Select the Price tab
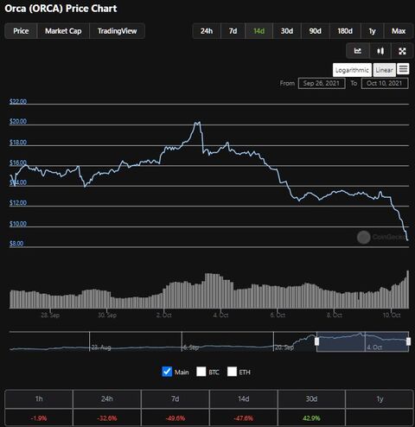Screen dimensions: 415x427 [x=21, y=31]
